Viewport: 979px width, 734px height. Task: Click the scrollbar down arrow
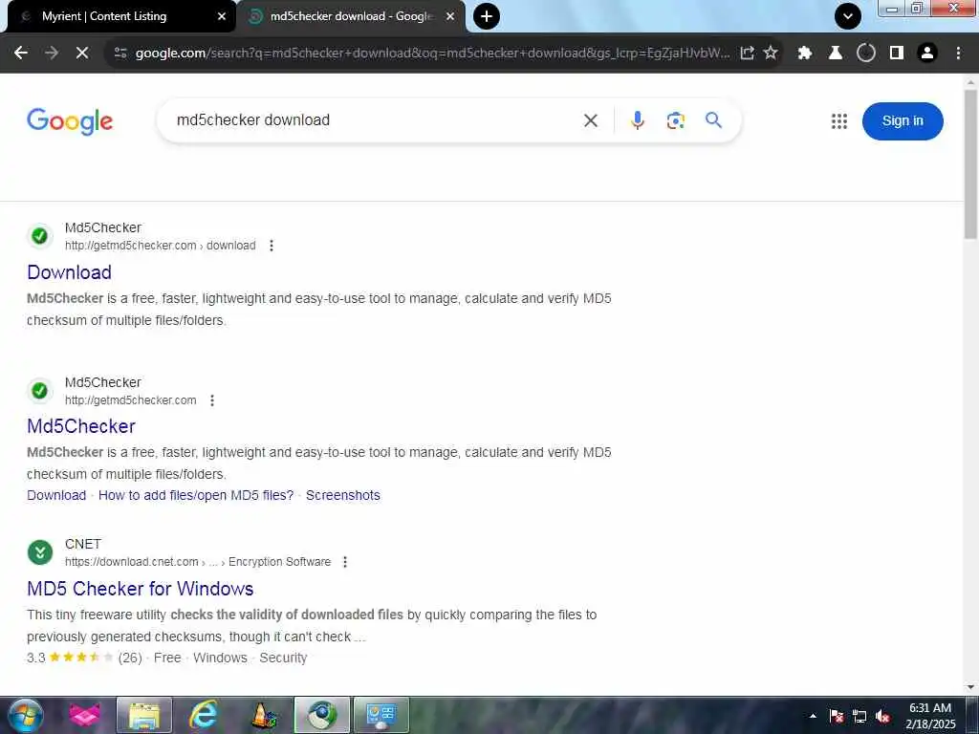pos(970,687)
